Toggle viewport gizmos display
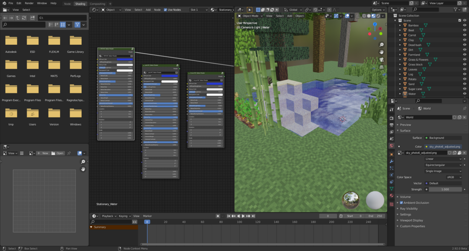The width and height of the screenshot is (469, 251). pos(336,16)
